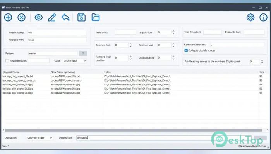Screen dimensions: 271x154
Task: Click the Remove last number field
Action: click(x=164, y=45)
